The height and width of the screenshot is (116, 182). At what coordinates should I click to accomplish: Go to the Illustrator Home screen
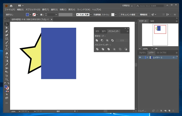(x=11, y=6)
